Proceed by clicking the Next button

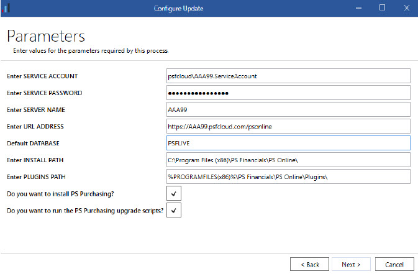point(351,264)
